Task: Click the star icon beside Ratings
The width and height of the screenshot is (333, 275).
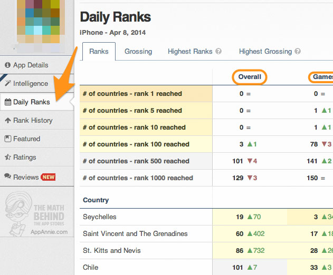Action: (8, 157)
